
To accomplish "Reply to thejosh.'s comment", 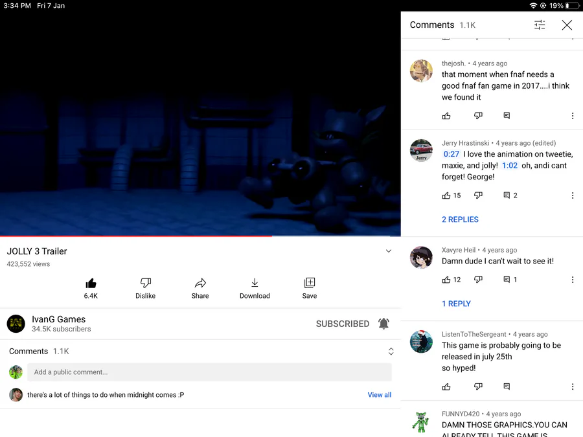I will (507, 116).
